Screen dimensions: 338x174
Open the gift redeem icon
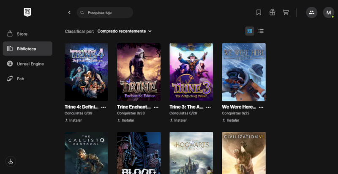point(272,13)
